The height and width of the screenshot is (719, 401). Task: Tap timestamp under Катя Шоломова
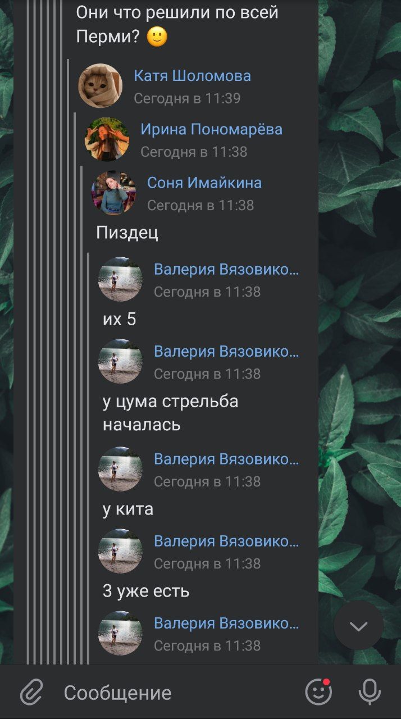point(187,98)
